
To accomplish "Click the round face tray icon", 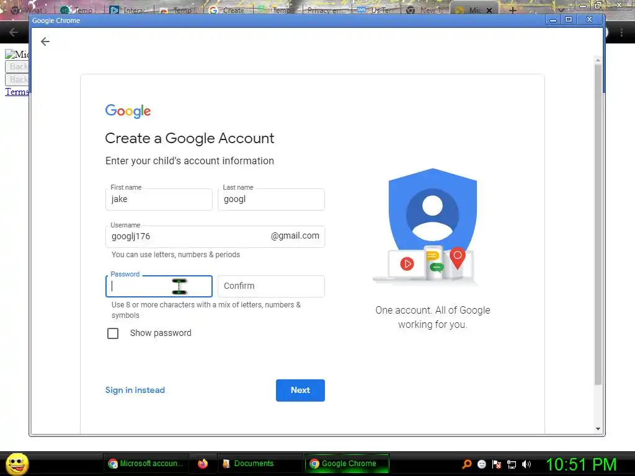I will click(481, 464).
